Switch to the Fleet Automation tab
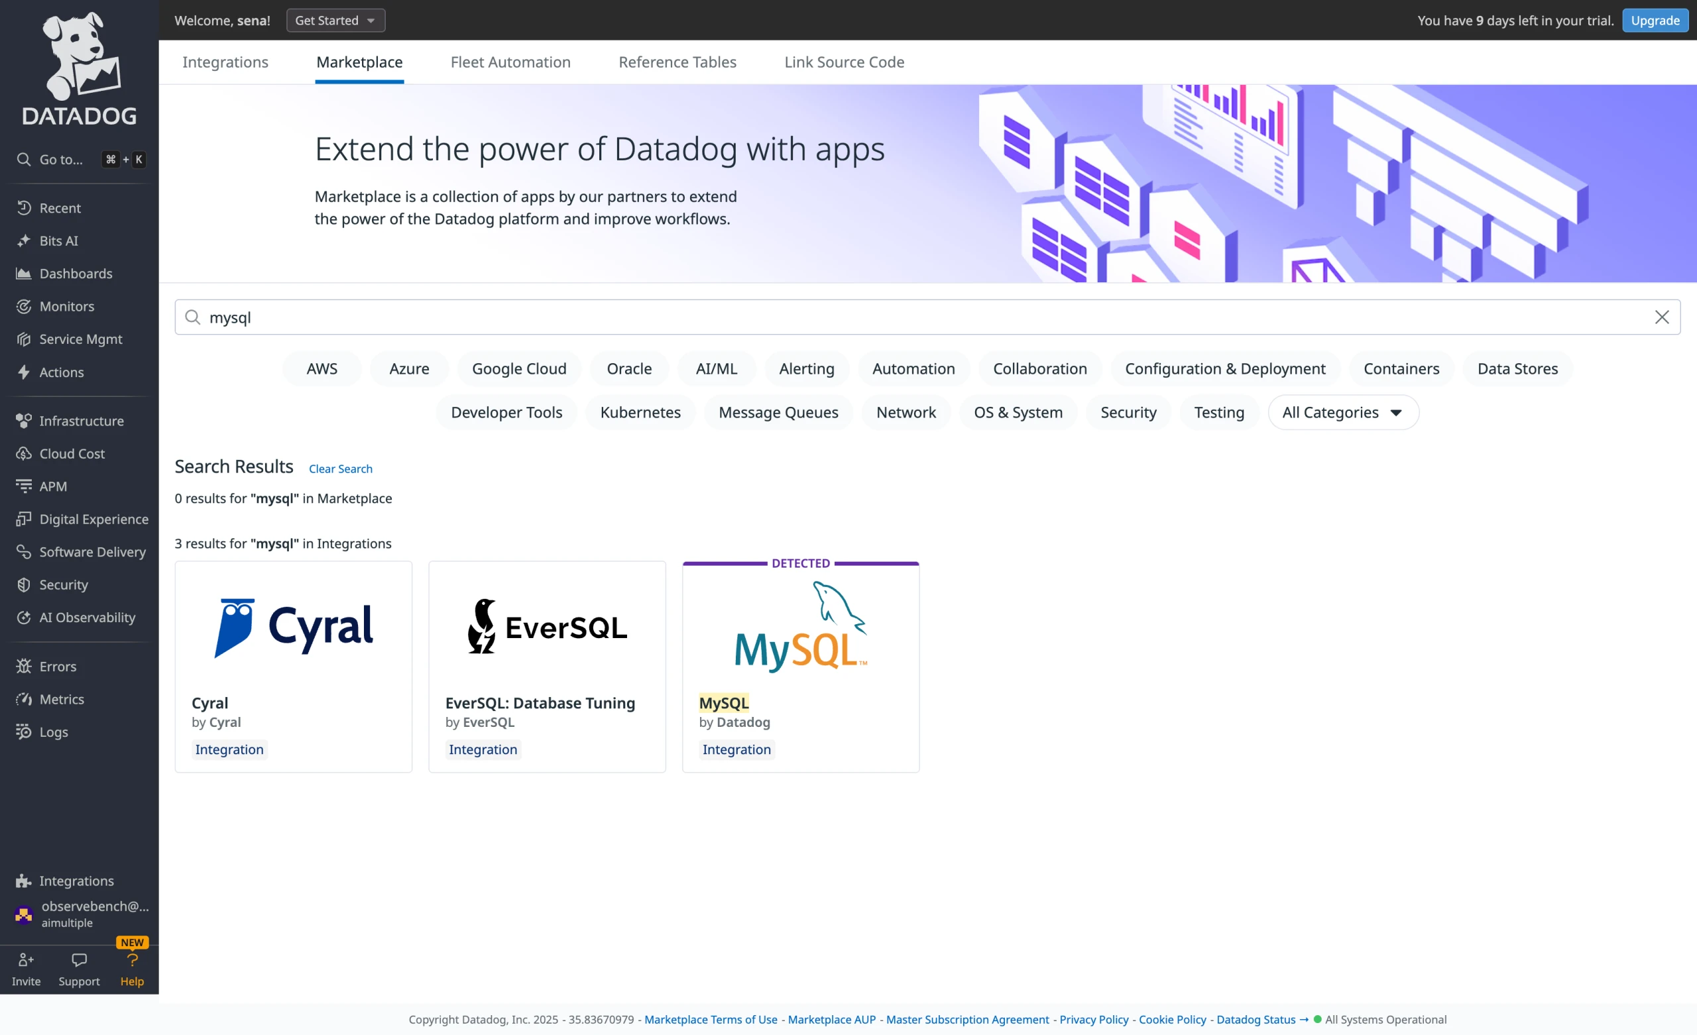This screenshot has width=1697, height=1035. [x=510, y=62]
